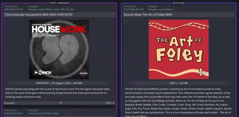Open the 12inchsounds Housework WAV MiDi-FANTASTiC title
Viewport: 239px width, 117px height.
pyautogui.click(x=39, y=15)
